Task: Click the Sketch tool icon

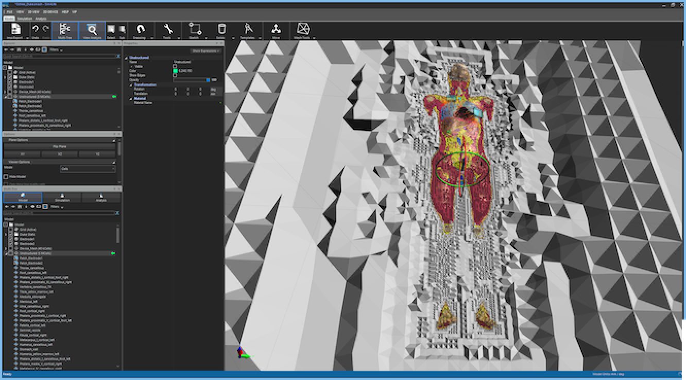Action: point(194,28)
